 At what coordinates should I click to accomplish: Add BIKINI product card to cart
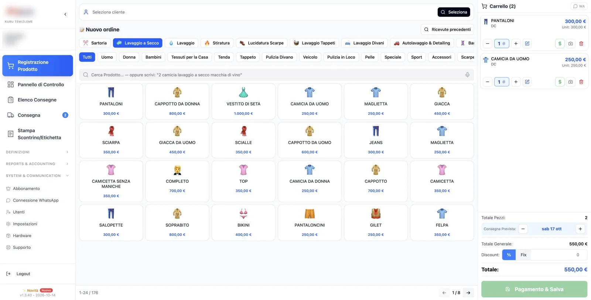(243, 223)
